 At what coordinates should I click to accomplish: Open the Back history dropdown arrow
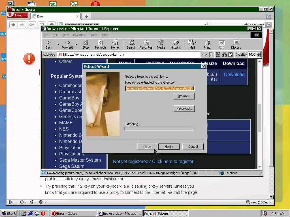tap(58, 44)
